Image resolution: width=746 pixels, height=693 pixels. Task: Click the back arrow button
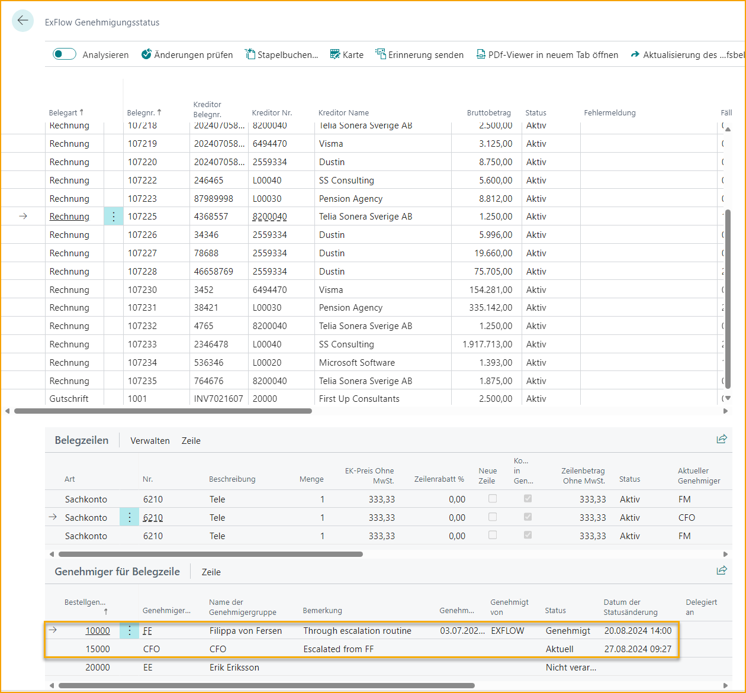tap(22, 21)
